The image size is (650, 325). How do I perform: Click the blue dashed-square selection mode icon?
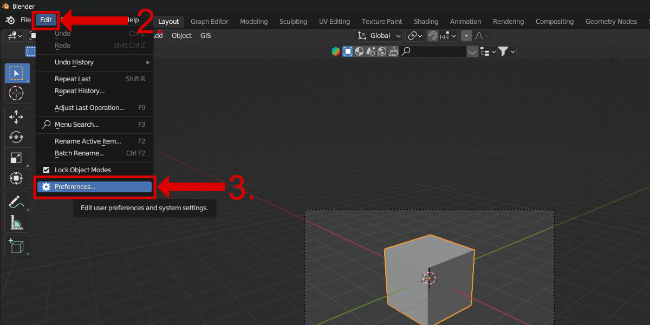pyautogui.click(x=30, y=51)
